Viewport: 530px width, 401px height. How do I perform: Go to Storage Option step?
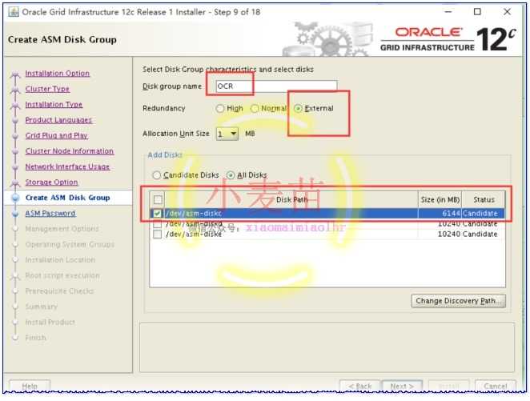click(x=51, y=182)
